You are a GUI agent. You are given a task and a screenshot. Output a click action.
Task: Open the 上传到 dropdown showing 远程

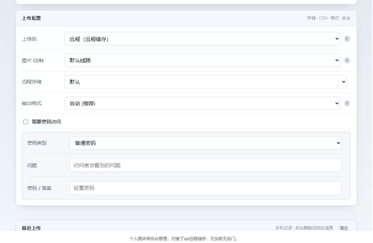[202, 39]
